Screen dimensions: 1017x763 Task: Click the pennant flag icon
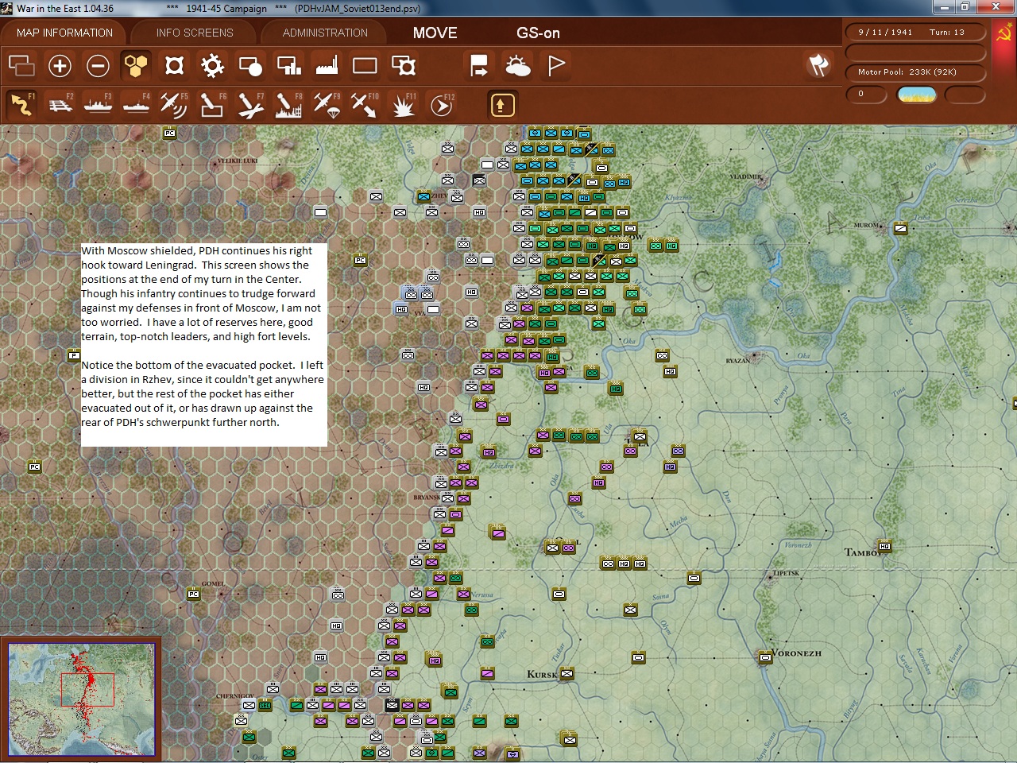click(556, 65)
